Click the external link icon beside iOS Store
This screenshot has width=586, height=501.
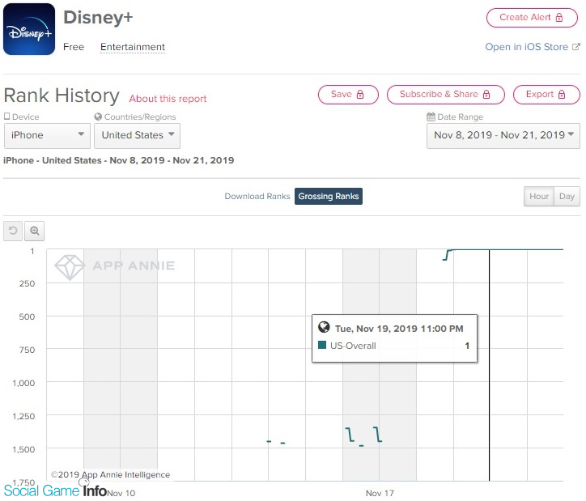576,47
